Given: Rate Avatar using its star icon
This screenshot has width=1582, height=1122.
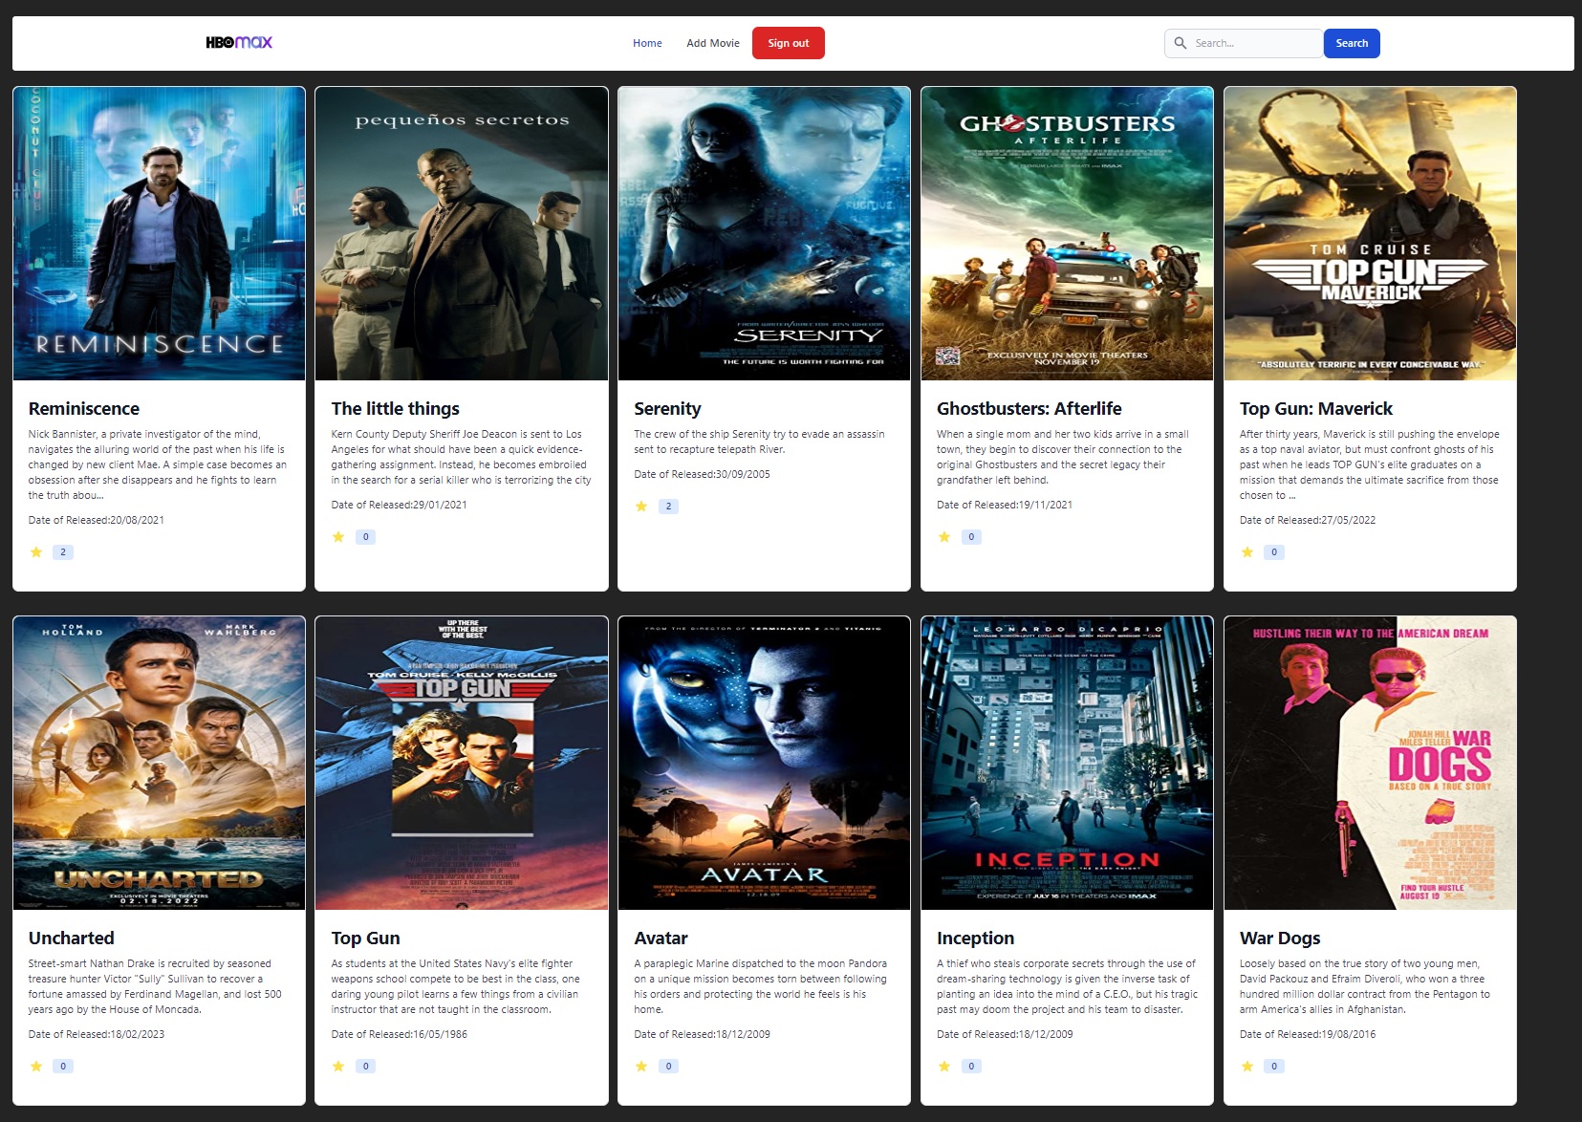Looking at the screenshot, I should (641, 1066).
